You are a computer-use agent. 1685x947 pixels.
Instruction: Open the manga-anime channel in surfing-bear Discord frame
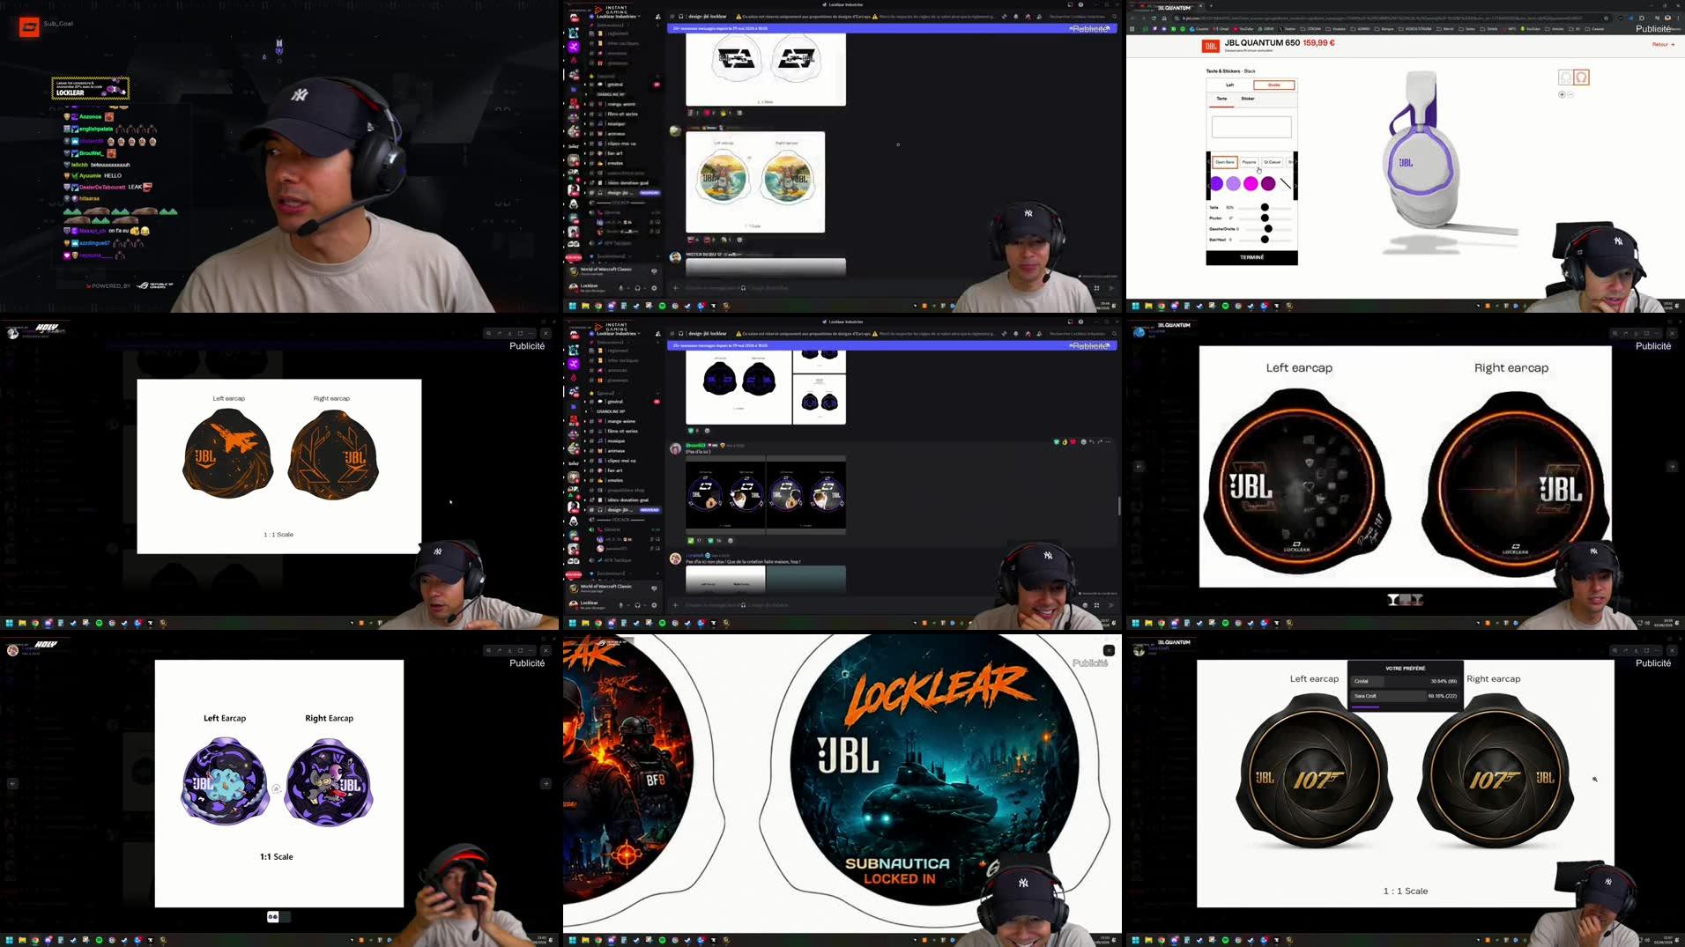(621, 104)
